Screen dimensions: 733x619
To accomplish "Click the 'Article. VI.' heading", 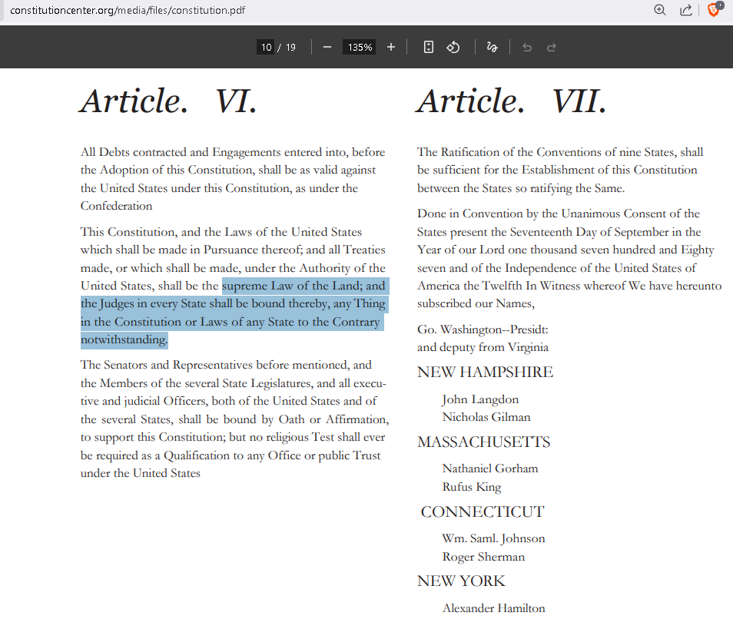I will click(x=168, y=101).
